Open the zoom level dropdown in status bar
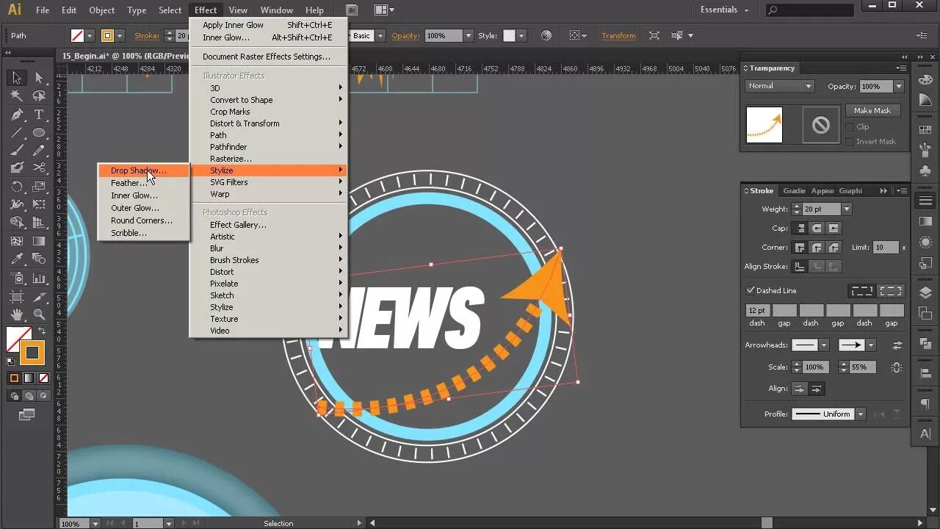Screen dimensions: 940x529 (x=95, y=524)
